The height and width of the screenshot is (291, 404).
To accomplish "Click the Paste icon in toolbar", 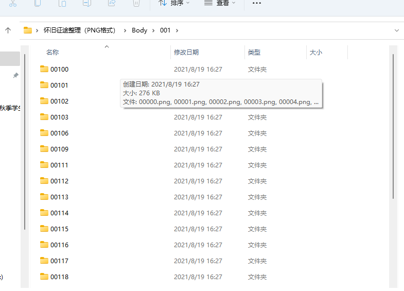I will (62, 3).
